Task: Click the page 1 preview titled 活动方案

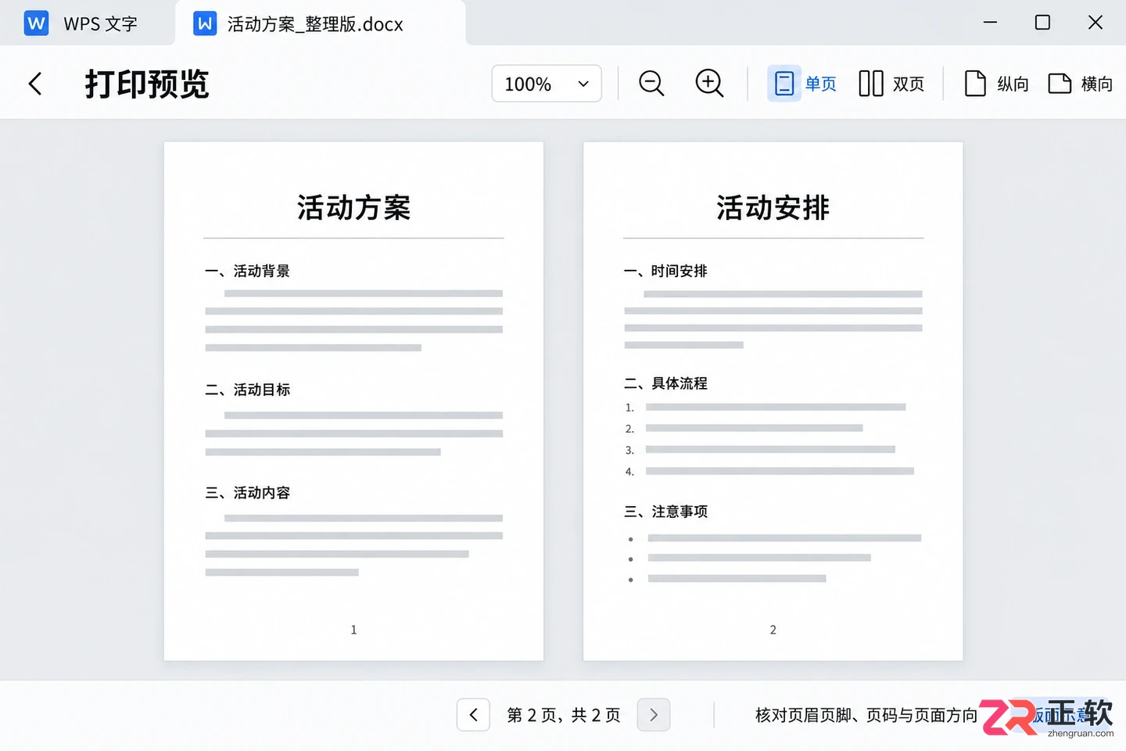Action: tap(353, 401)
